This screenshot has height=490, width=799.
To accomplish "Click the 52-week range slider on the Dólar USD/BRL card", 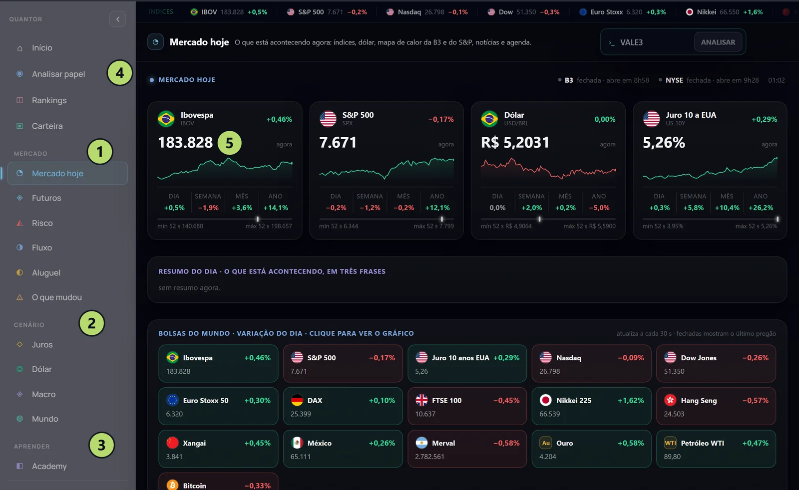I will pos(548,219).
